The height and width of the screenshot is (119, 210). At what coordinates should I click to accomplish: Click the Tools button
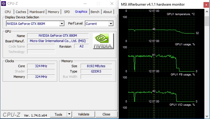(x=58, y=114)
